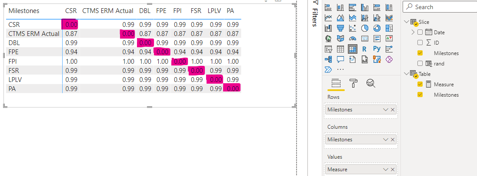The height and width of the screenshot is (176, 477).
Task: Open dropdown for Measure in Values
Action: tap(386, 169)
